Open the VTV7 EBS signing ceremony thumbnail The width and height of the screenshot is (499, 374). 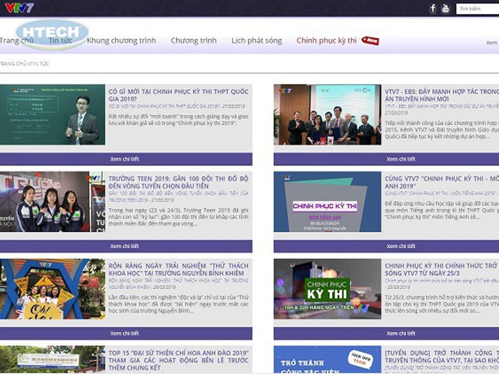(x=327, y=115)
